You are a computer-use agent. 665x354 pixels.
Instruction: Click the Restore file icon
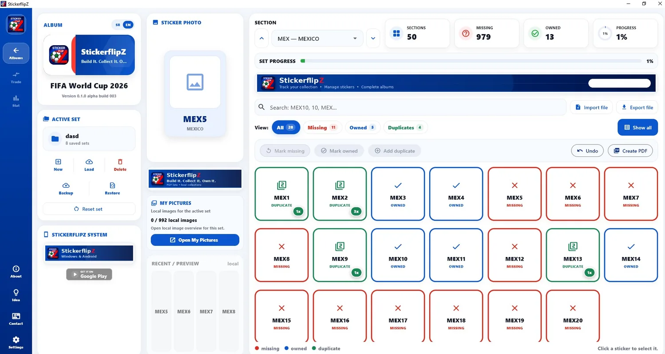coord(112,185)
